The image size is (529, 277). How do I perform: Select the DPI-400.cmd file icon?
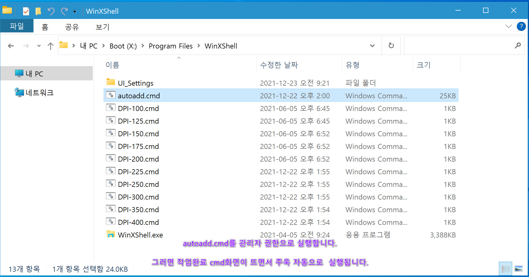[x=111, y=221]
